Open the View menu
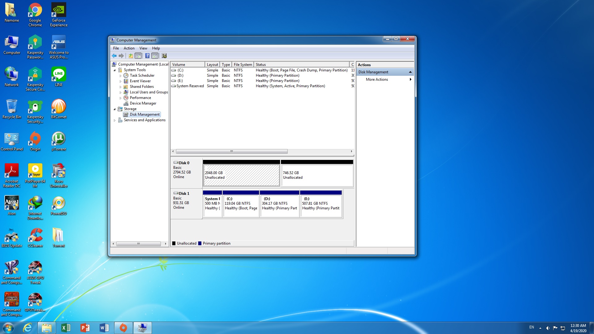Screen dimensions: 594x334 click(x=143, y=48)
